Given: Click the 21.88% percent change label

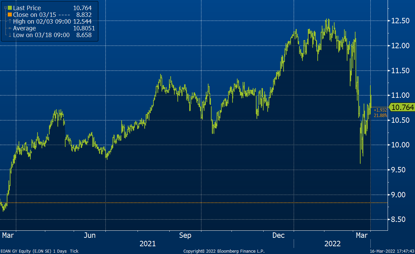Looking at the screenshot, I should pos(380,115).
